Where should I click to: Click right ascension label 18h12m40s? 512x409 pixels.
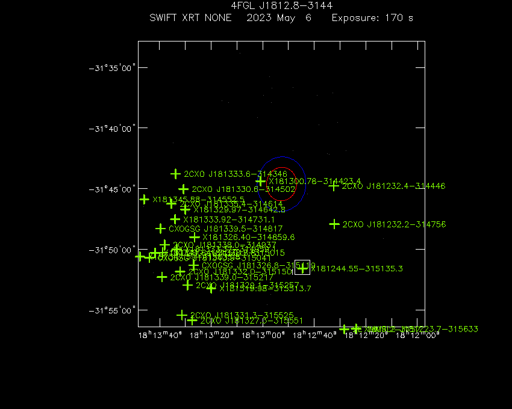(x=314, y=335)
